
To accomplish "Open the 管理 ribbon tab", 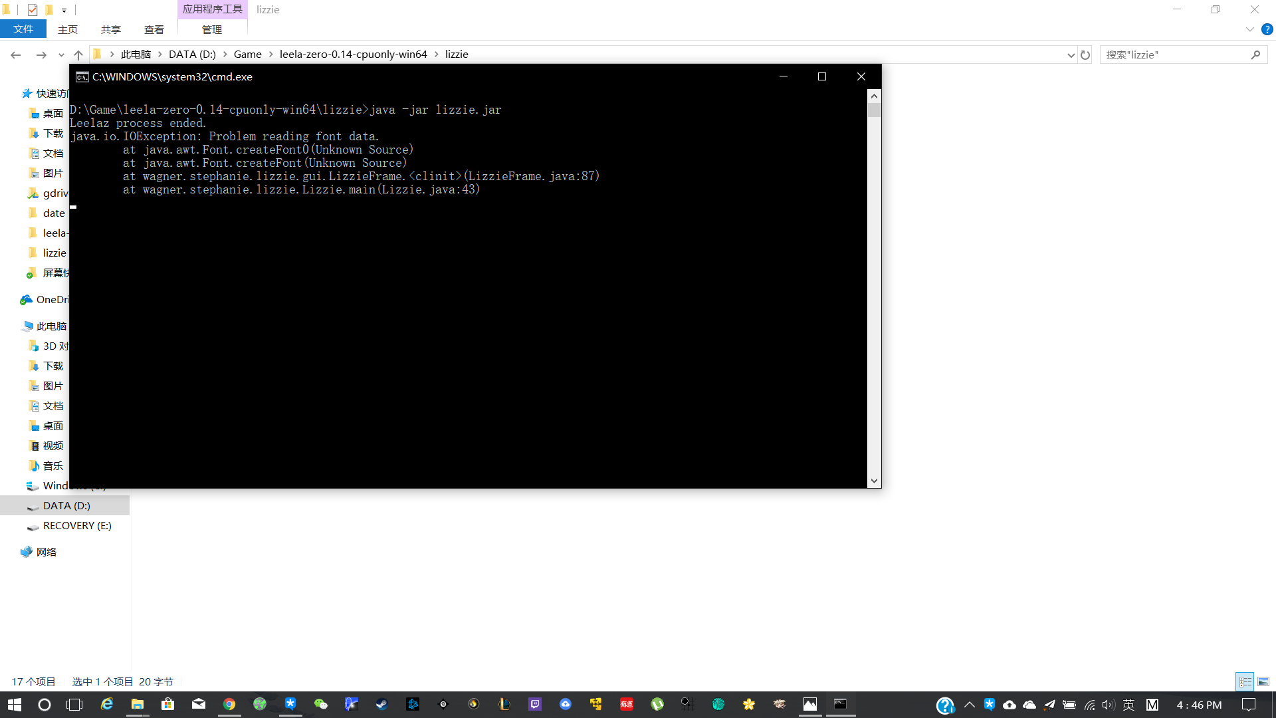I will coord(211,29).
